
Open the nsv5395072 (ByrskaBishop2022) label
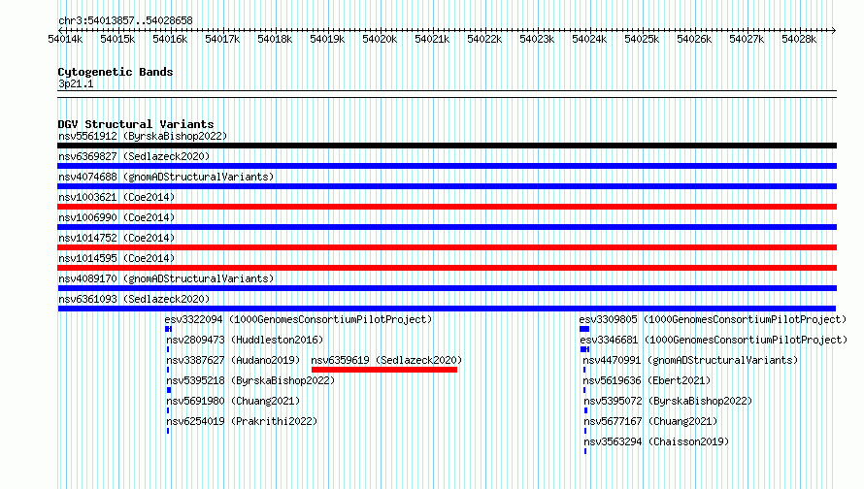[669, 401]
